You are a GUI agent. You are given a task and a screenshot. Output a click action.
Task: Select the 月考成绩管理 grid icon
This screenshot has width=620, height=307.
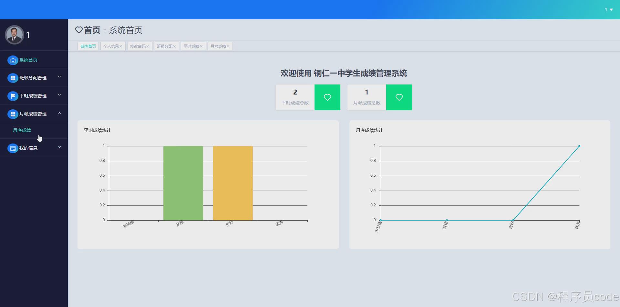tap(13, 114)
